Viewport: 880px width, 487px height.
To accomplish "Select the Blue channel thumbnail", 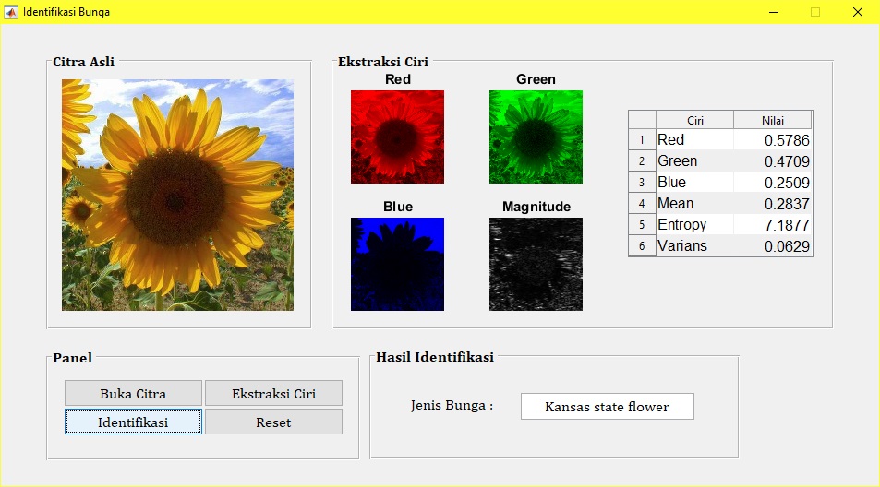I will point(397,264).
